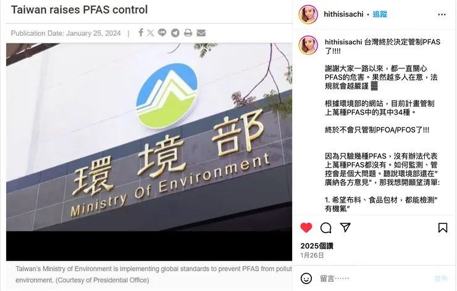Click hithisisachi username in caption
Viewport: 457px width, 291px height.
point(343,42)
